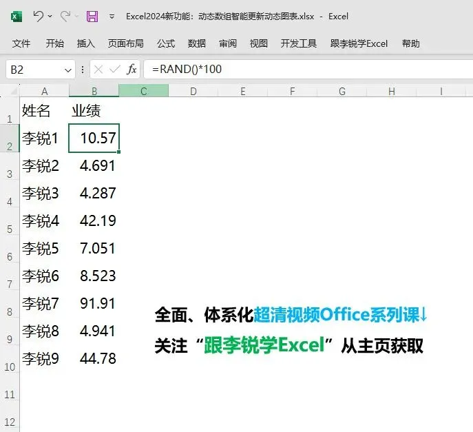This screenshot has height=432, width=473.
Task: Click cell with header 姓名
Action: tap(44, 110)
